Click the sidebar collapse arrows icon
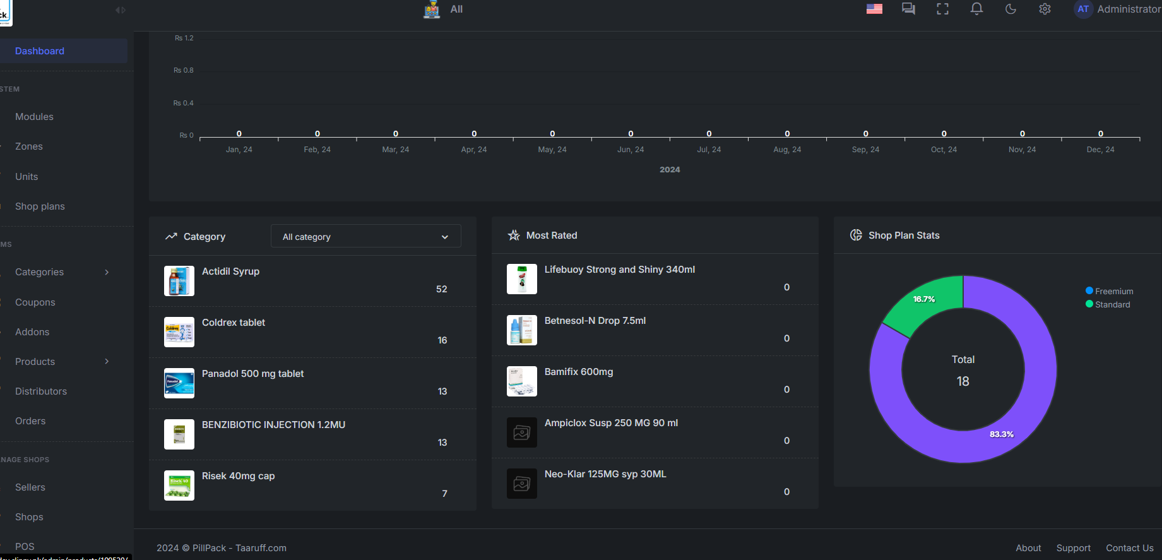 coord(120,10)
